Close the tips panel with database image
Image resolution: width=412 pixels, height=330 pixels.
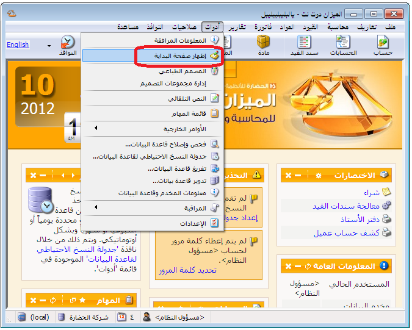tap(33, 176)
